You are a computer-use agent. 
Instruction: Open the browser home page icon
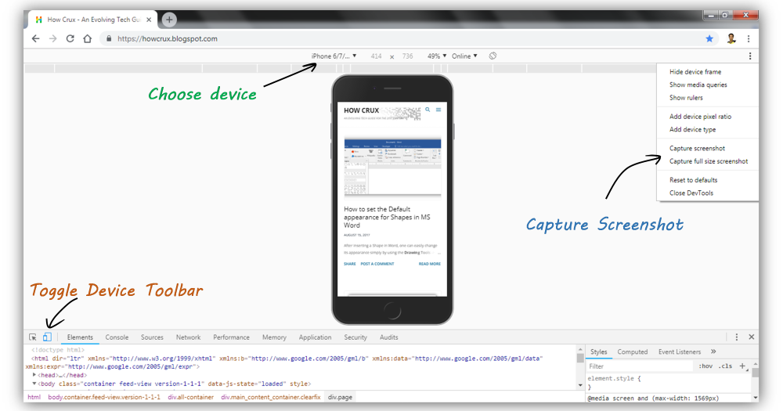pyautogui.click(x=88, y=38)
